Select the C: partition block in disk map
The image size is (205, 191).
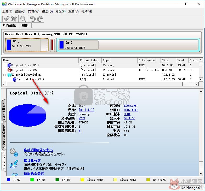point(27,45)
